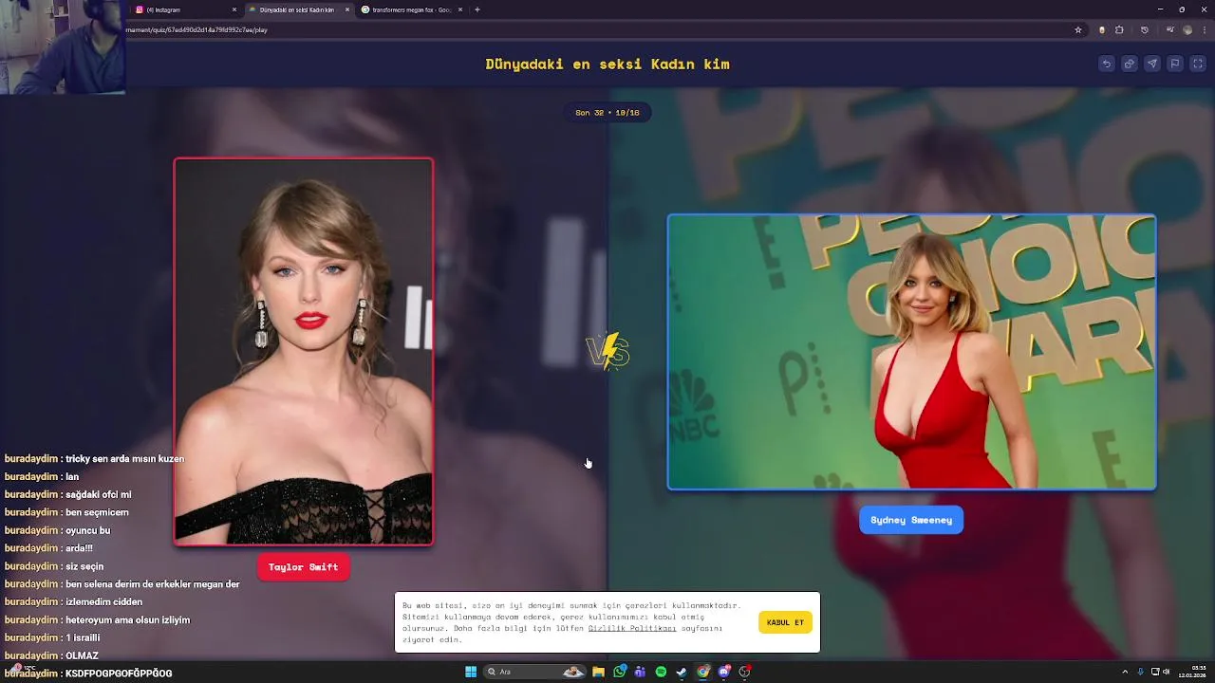
Task: Open Steam from the taskbar
Action: click(x=682, y=672)
